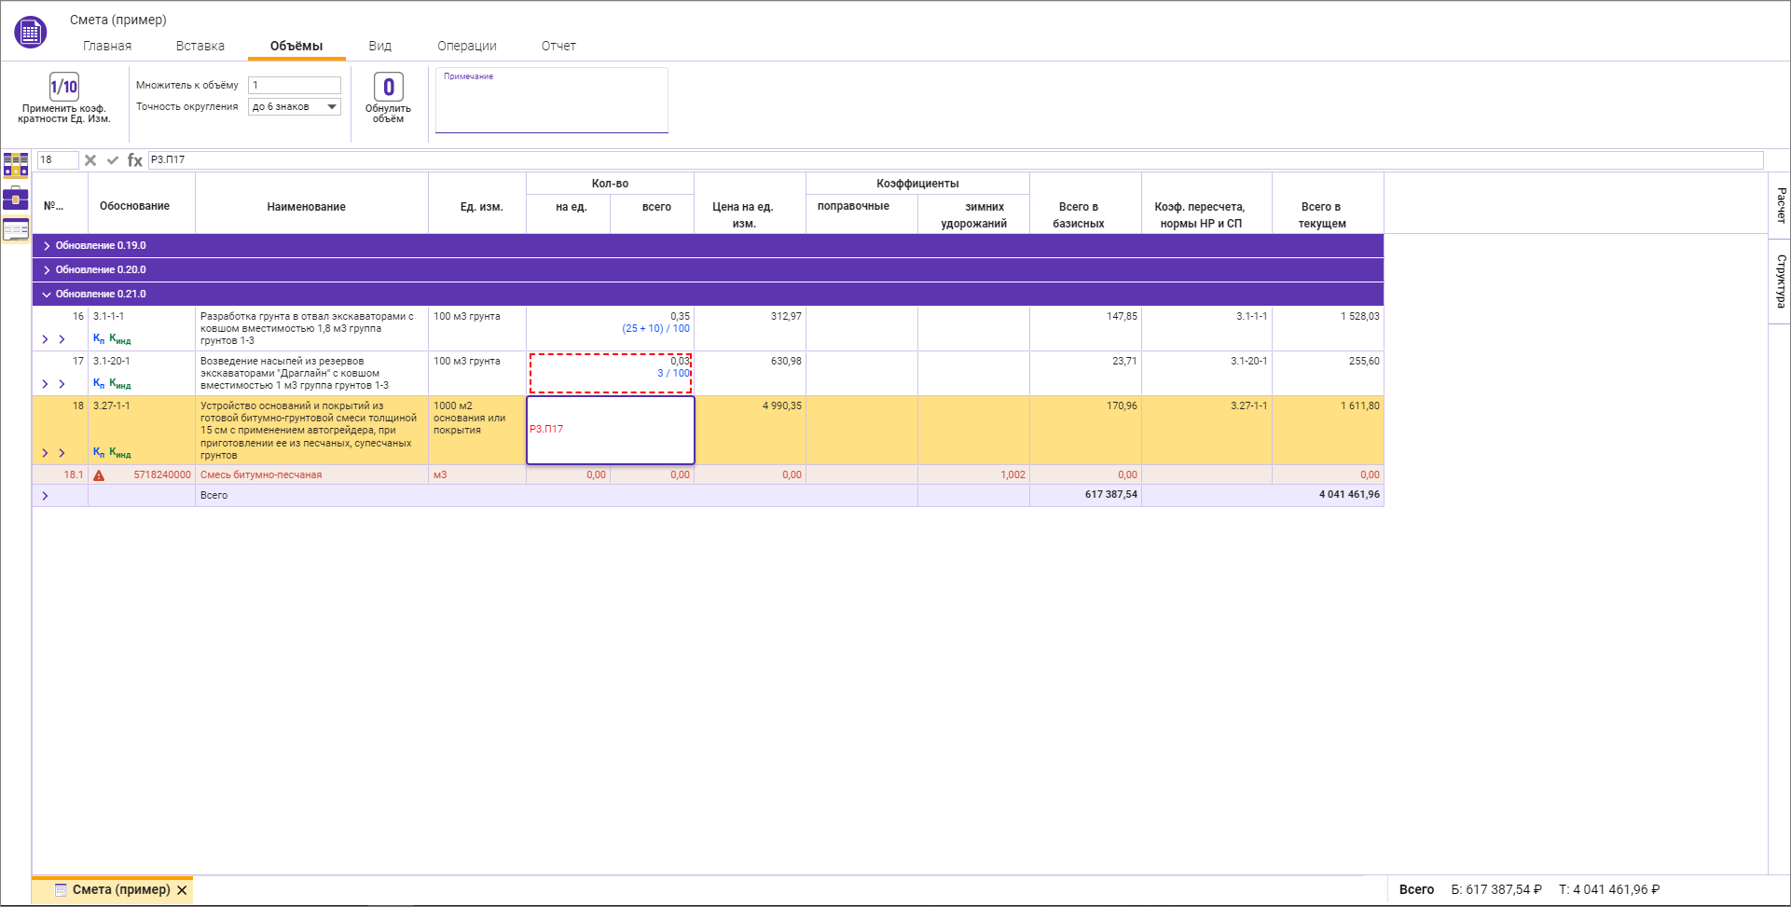This screenshot has height=907, width=1791.
Task: Open the briefcase sidebar icon
Action: pyautogui.click(x=16, y=198)
